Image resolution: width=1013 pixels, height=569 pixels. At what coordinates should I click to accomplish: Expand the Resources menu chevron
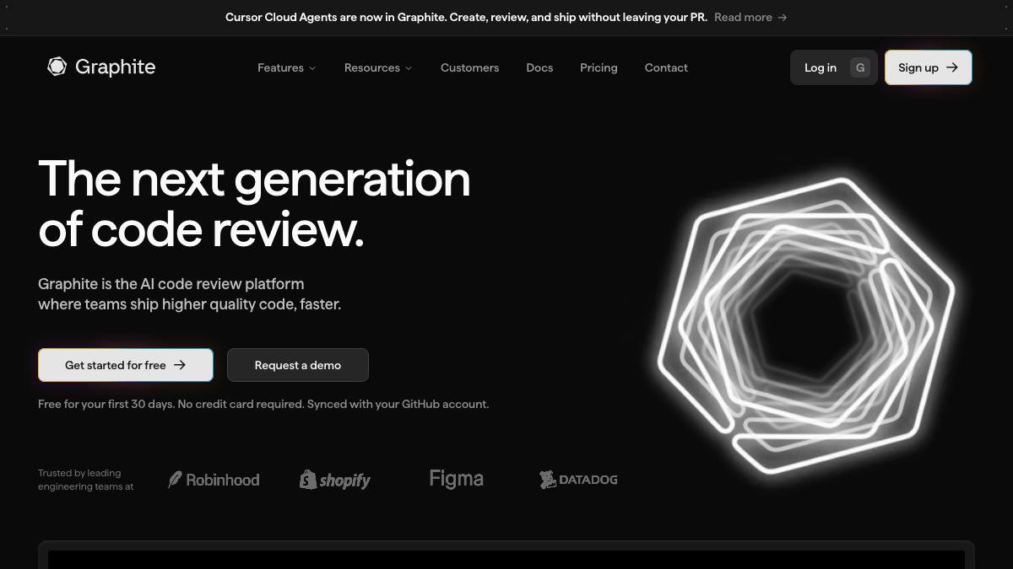click(x=409, y=68)
